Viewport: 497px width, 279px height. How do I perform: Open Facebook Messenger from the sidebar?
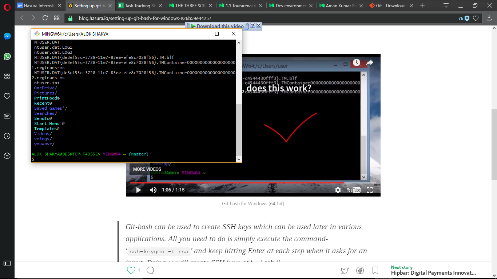tap(7, 36)
